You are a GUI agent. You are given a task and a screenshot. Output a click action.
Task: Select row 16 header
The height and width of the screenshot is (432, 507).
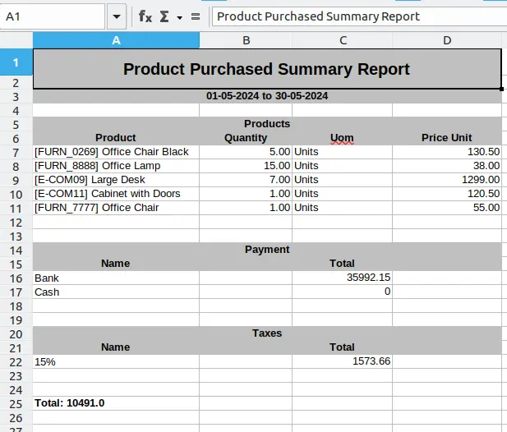tap(16, 278)
